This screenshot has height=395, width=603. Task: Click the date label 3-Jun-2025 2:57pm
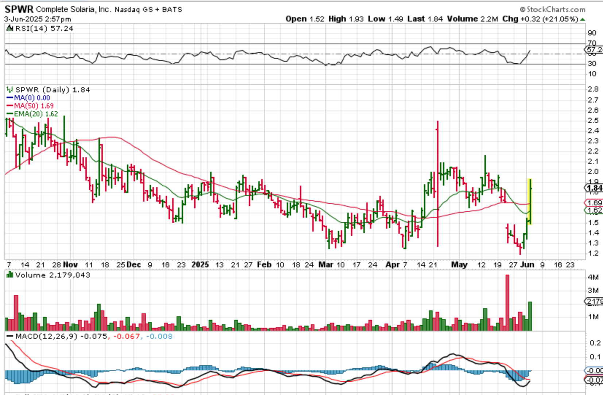pyautogui.click(x=38, y=19)
